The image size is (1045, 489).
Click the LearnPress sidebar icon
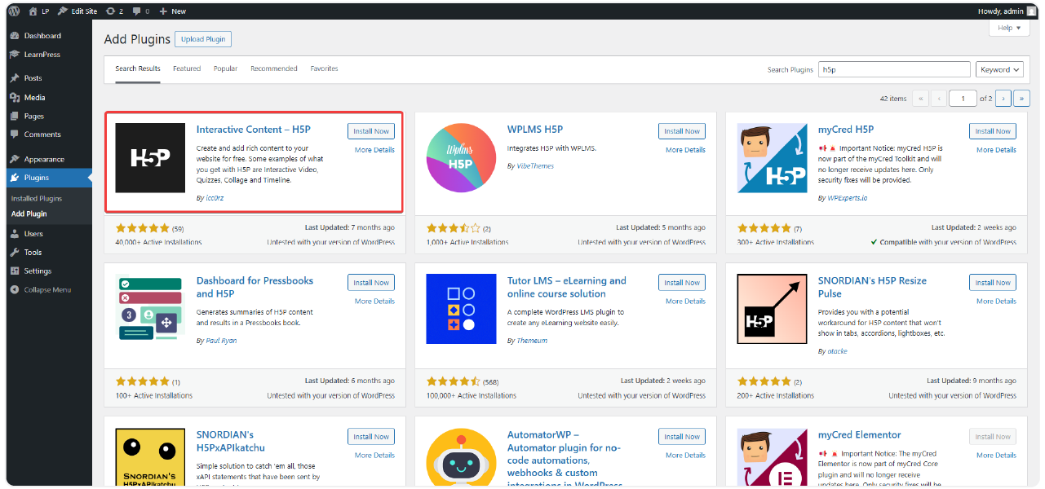pos(15,55)
